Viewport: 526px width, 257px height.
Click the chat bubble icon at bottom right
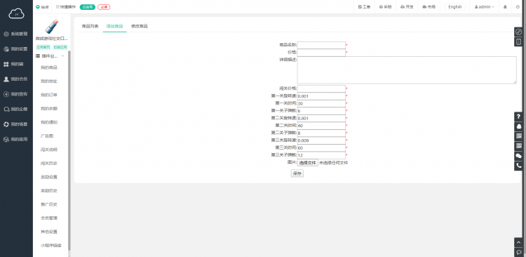[518, 252]
